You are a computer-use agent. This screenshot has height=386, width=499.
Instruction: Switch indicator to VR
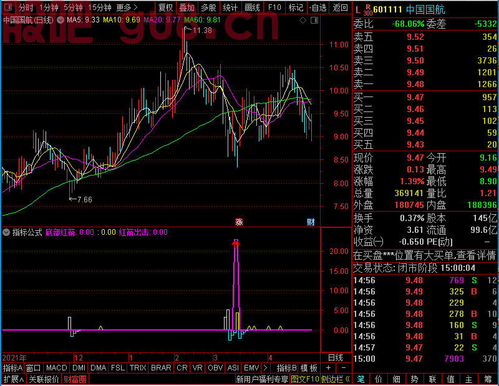pos(197,368)
